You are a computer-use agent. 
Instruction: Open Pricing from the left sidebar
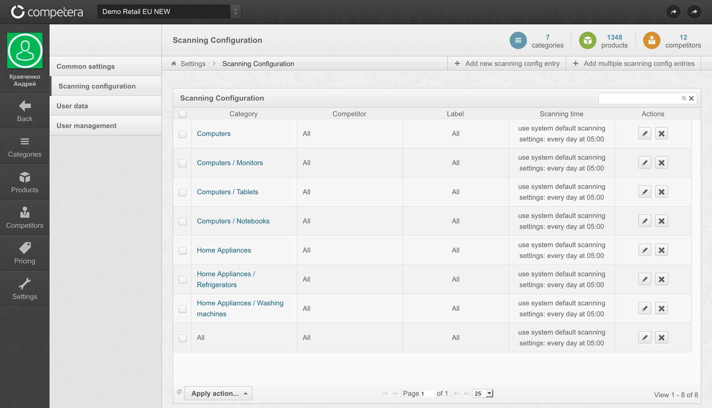[24, 253]
